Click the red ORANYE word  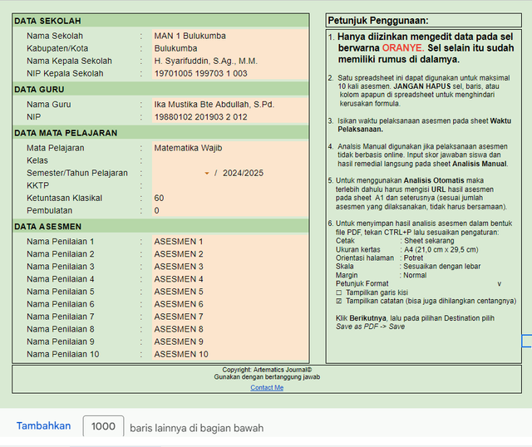(403, 48)
